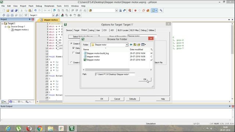Toggle bookmark using the blue flag icon
The width and height of the screenshot is (235, 132).
coord(54,11)
